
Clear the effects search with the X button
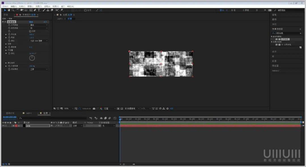(x=301, y=33)
